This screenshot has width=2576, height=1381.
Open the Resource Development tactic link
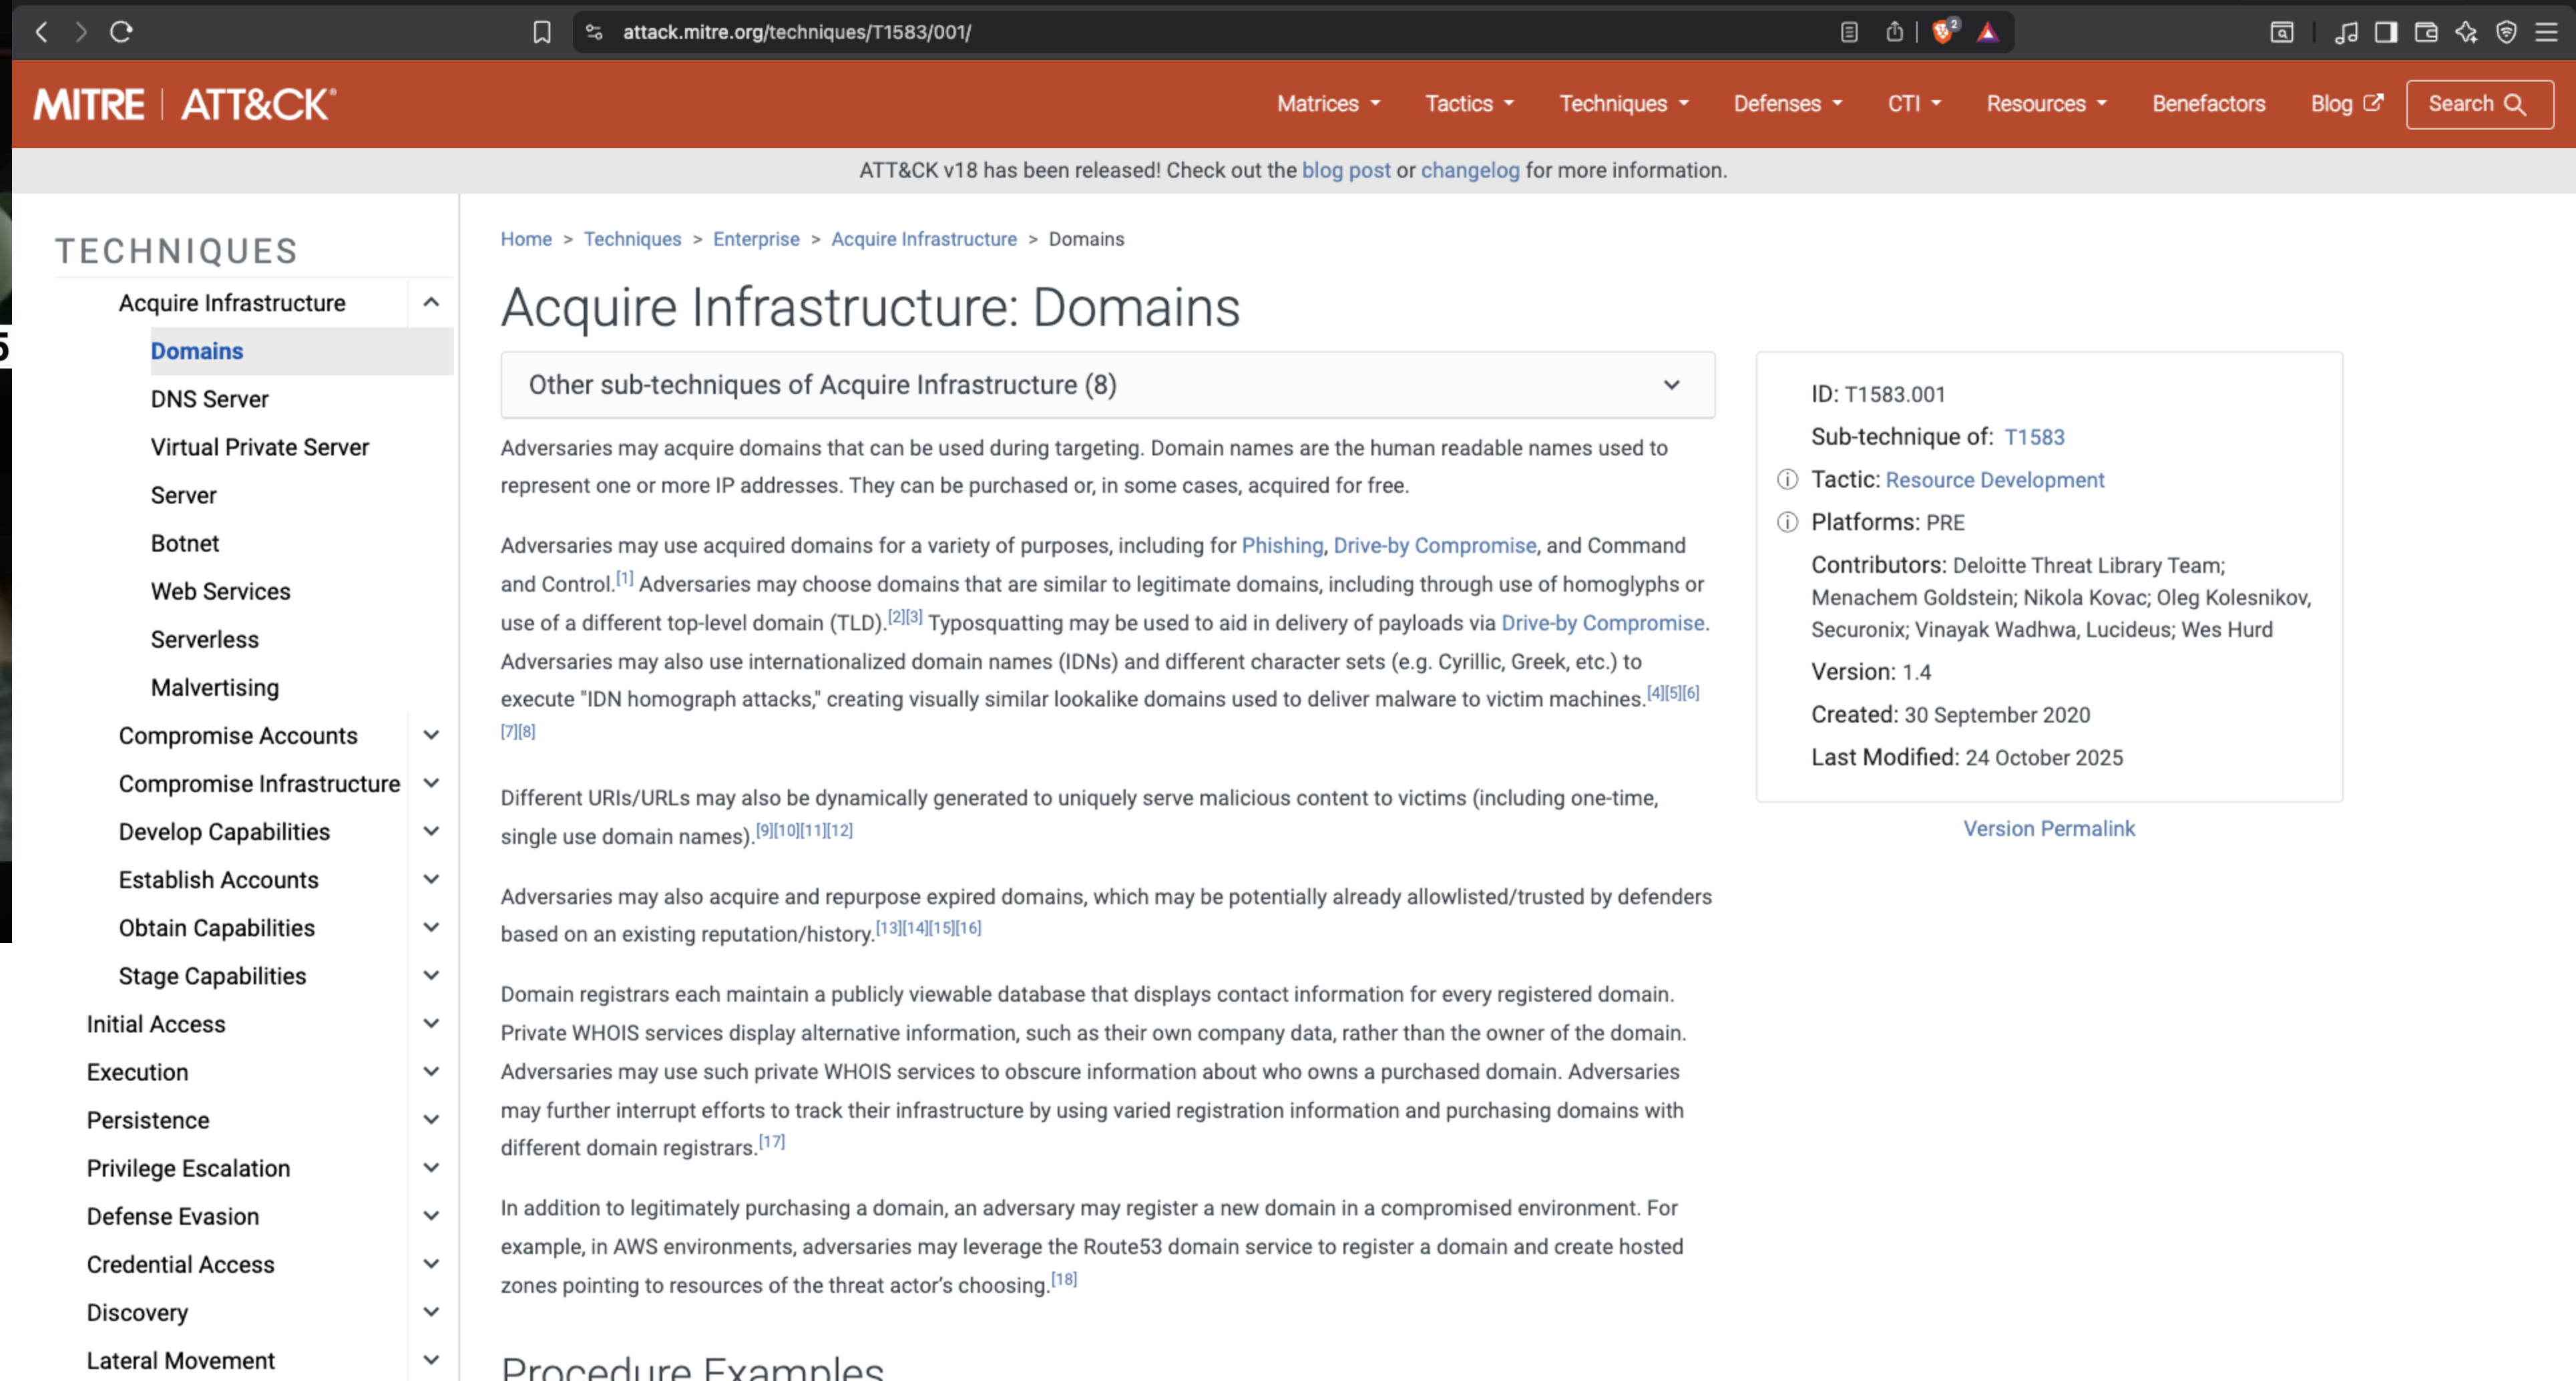1995,480
